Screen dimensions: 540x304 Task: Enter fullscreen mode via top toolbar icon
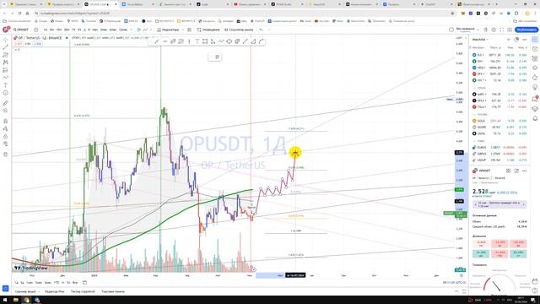coord(501,30)
